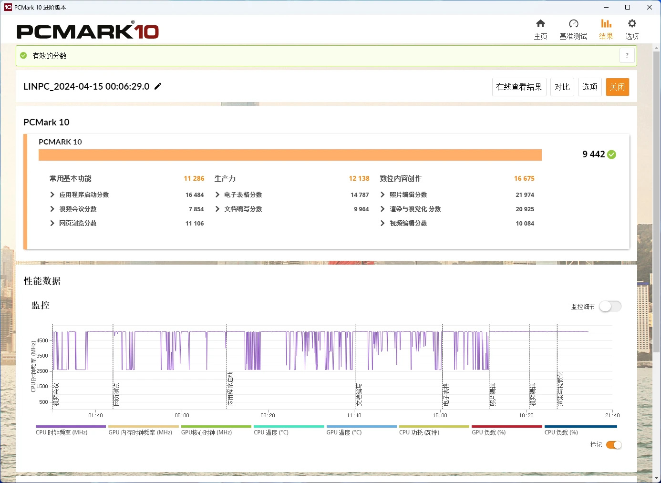Select the CPU 负载 (%) legend tab
661x483 pixels.
[581, 430]
